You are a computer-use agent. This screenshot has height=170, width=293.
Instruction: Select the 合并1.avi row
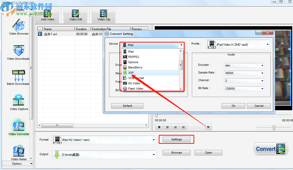tap(70, 34)
